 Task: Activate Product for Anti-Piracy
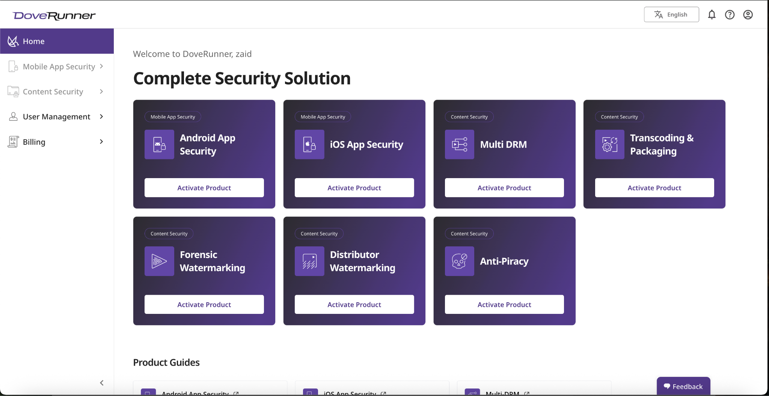click(504, 304)
